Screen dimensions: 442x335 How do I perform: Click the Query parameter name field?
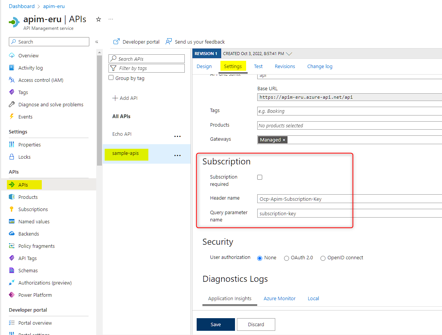350,213
